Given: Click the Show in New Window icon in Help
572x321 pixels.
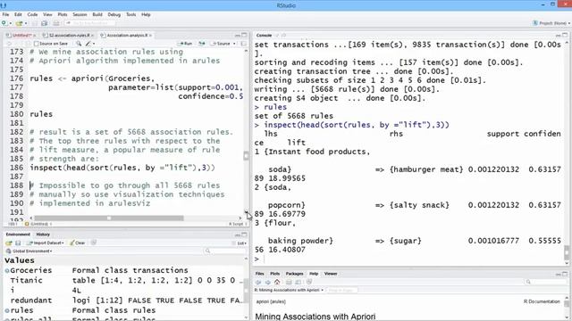Looking at the screenshot, I should pyautogui.click(x=298, y=282).
